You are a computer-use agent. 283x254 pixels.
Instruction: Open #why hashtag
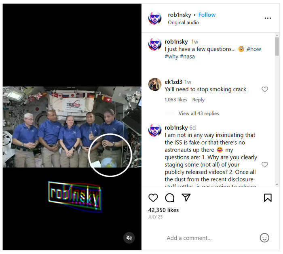[x=171, y=57]
